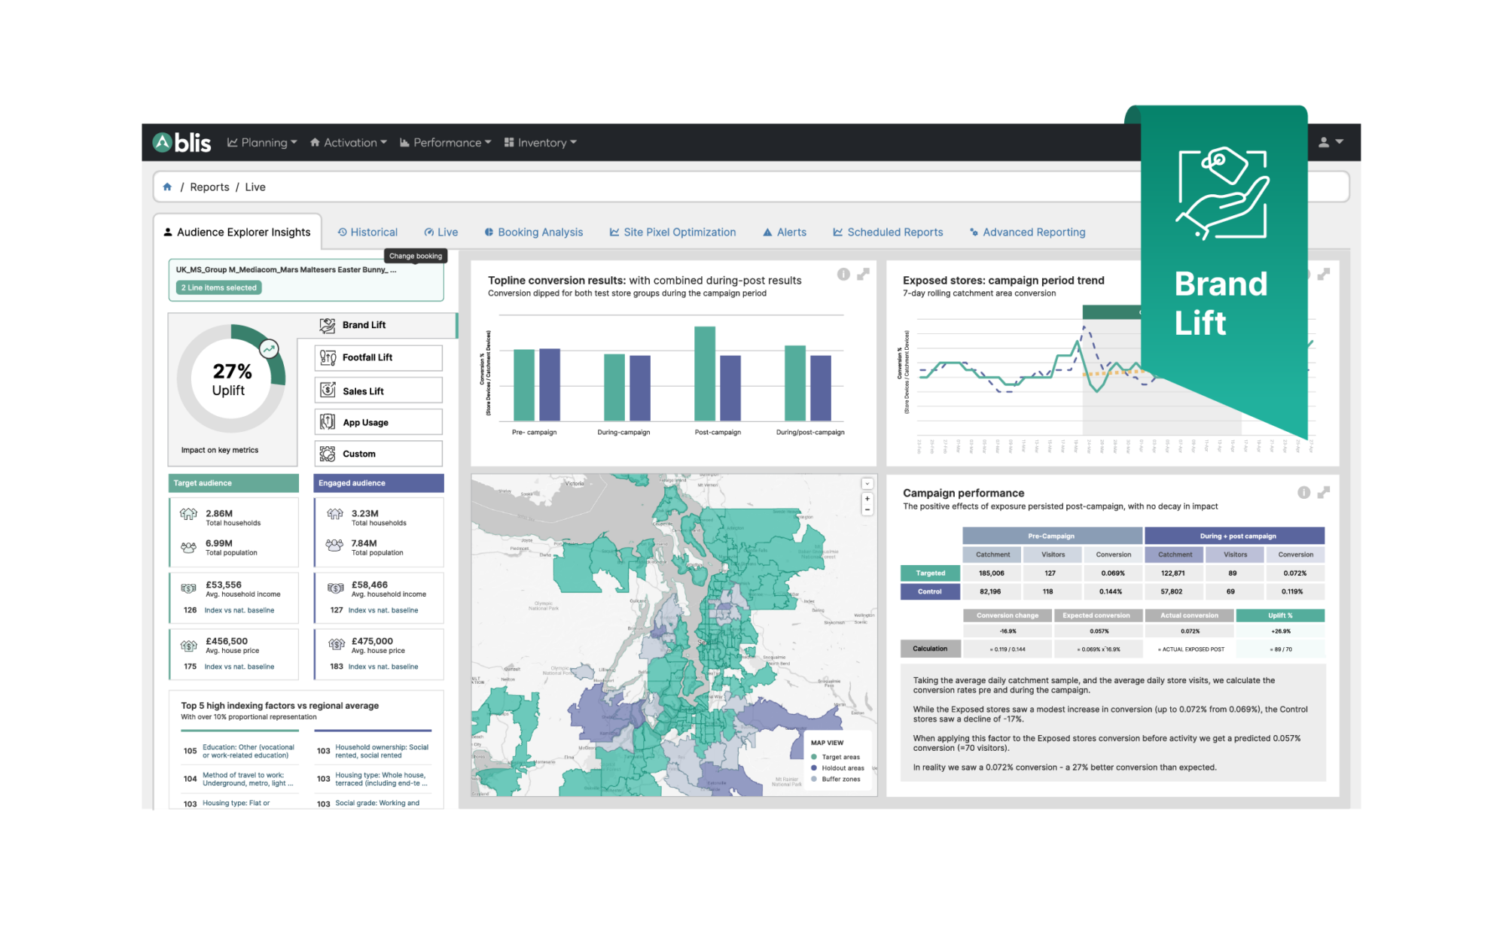Go to home via breadcrumb icon

[167, 187]
